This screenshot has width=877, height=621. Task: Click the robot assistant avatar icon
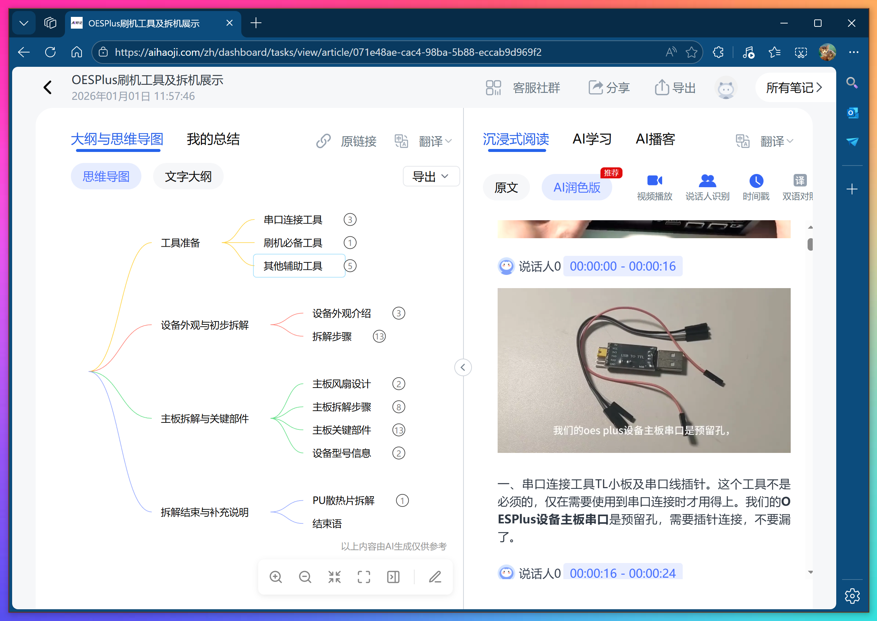click(725, 88)
